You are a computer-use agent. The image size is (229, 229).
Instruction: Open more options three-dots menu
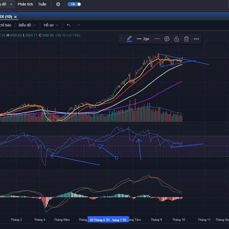point(196,39)
